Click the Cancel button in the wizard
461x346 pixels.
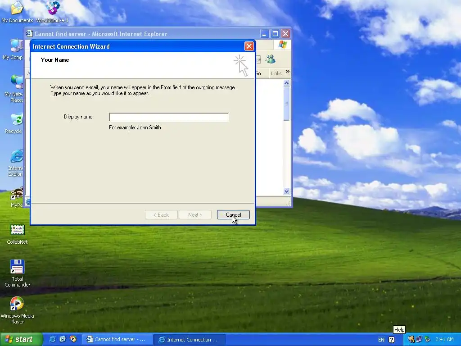tap(233, 215)
